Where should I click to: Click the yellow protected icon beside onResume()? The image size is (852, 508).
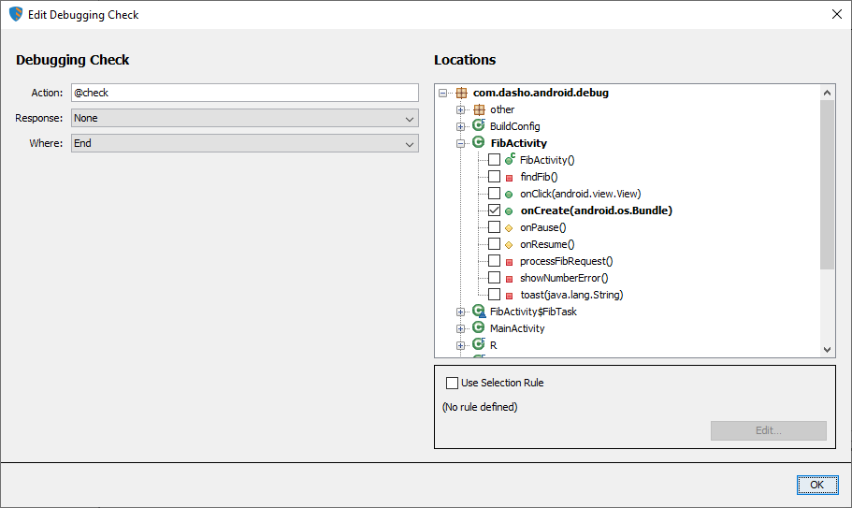[509, 245]
